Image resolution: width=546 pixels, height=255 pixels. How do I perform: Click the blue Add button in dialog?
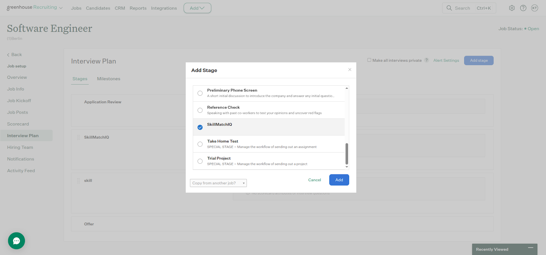click(x=339, y=180)
